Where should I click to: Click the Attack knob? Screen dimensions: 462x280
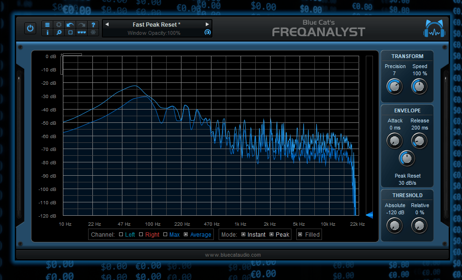tap(394, 141)
